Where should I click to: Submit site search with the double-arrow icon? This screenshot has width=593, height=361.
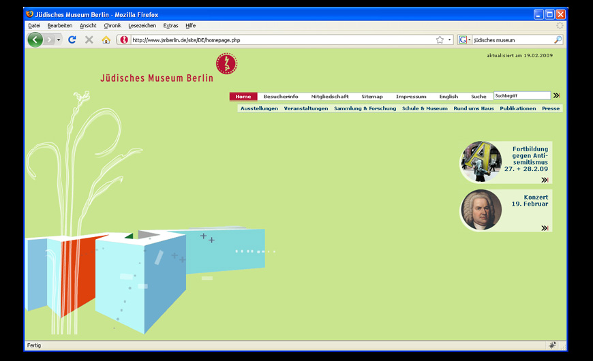coord(557,95)
